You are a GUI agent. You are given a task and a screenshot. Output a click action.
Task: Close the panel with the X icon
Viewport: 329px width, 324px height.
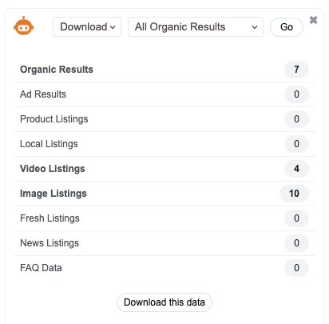coord(314,20)
